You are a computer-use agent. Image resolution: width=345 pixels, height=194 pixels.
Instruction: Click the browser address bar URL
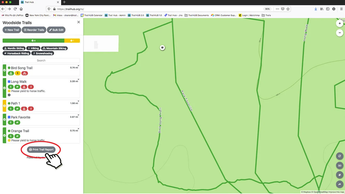click(x=70, y=9)
